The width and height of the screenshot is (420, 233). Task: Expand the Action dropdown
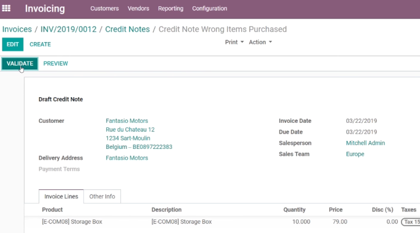(x=261, y=42)
